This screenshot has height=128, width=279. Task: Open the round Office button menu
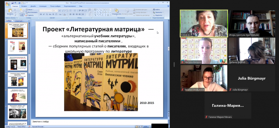[8, 4]
